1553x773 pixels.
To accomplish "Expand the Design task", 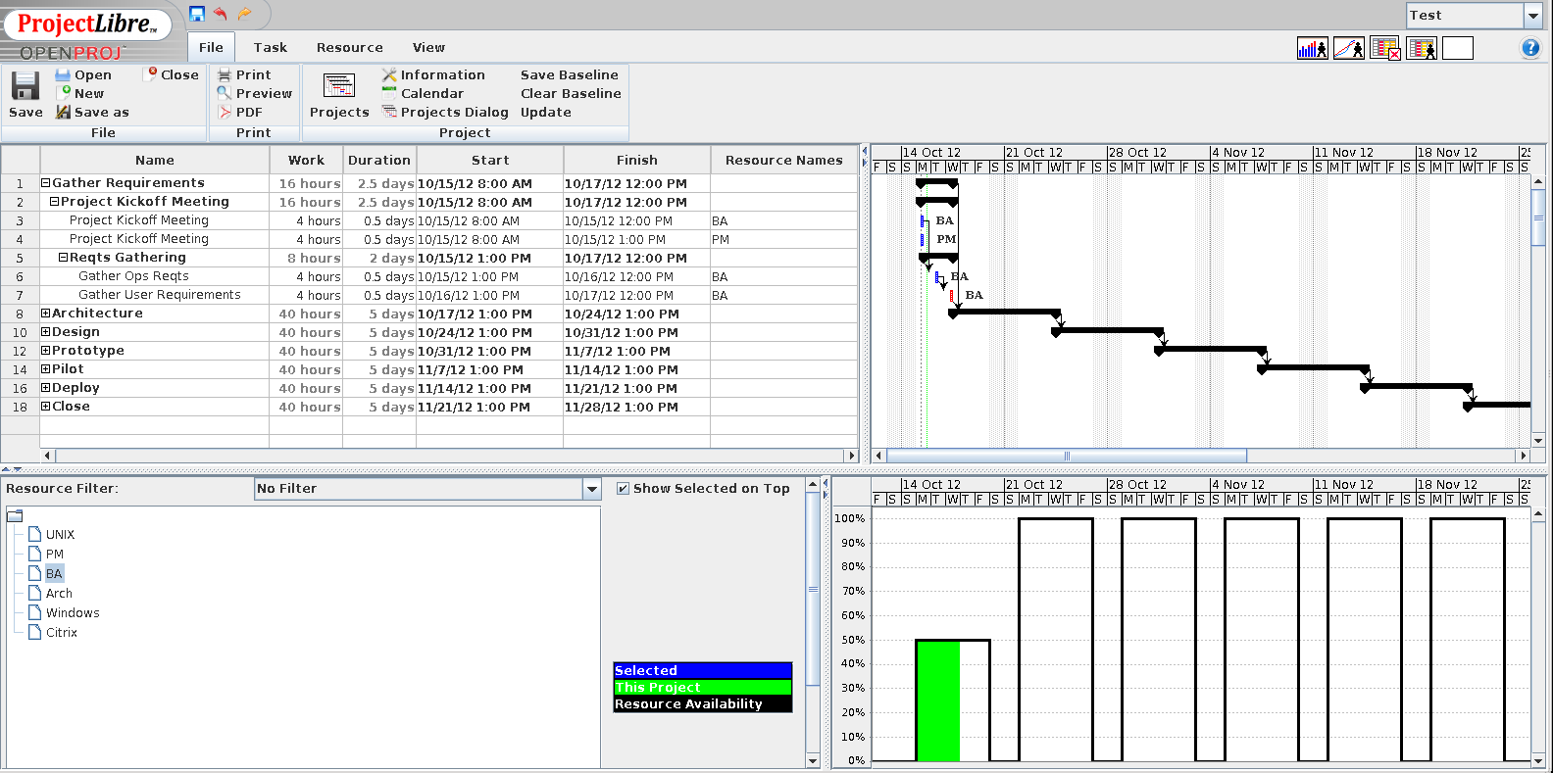I will click(x=45, y=331).
